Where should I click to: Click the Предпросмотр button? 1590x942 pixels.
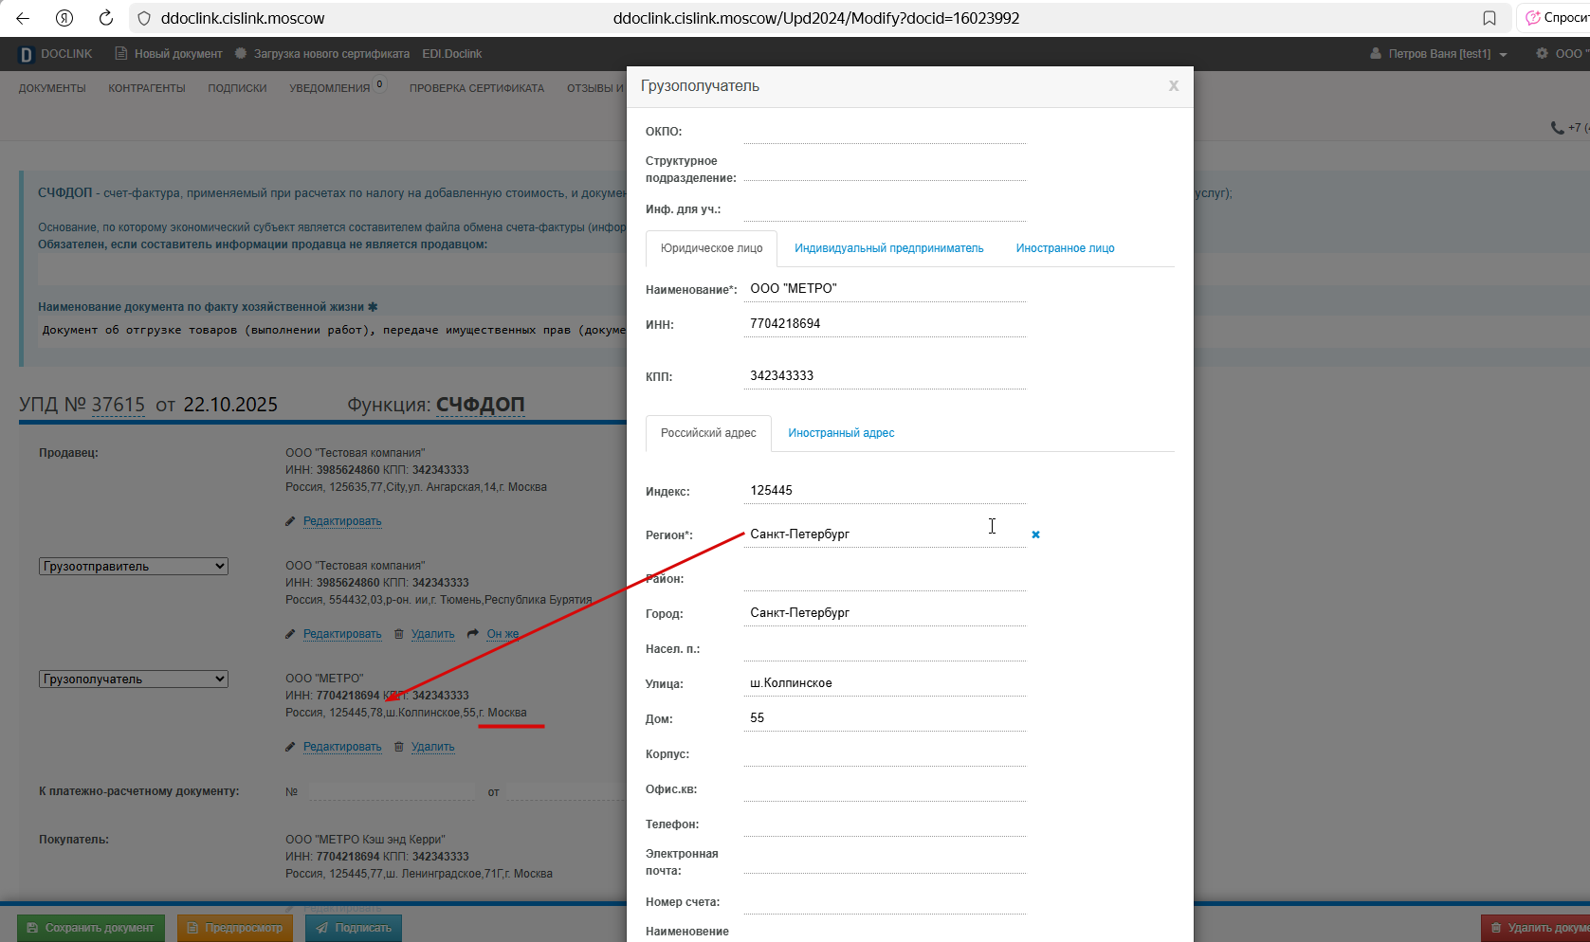coord(235,928)
